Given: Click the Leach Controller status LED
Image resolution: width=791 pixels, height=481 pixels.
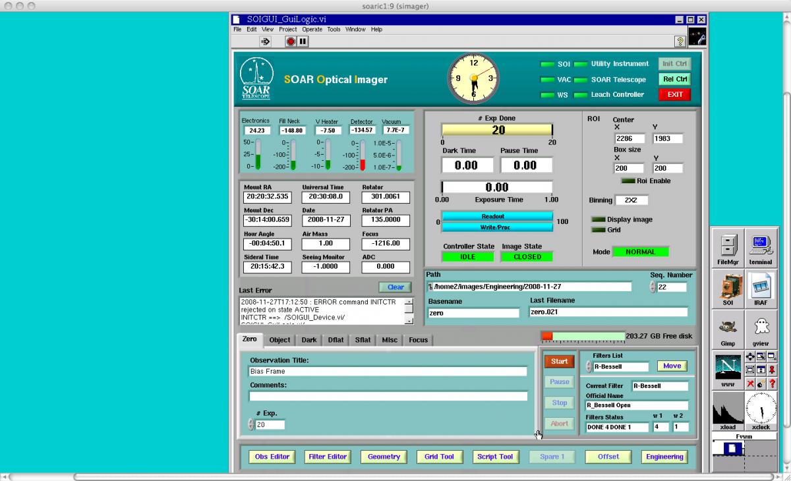Looking at the screenshot, I should point(580,95).
